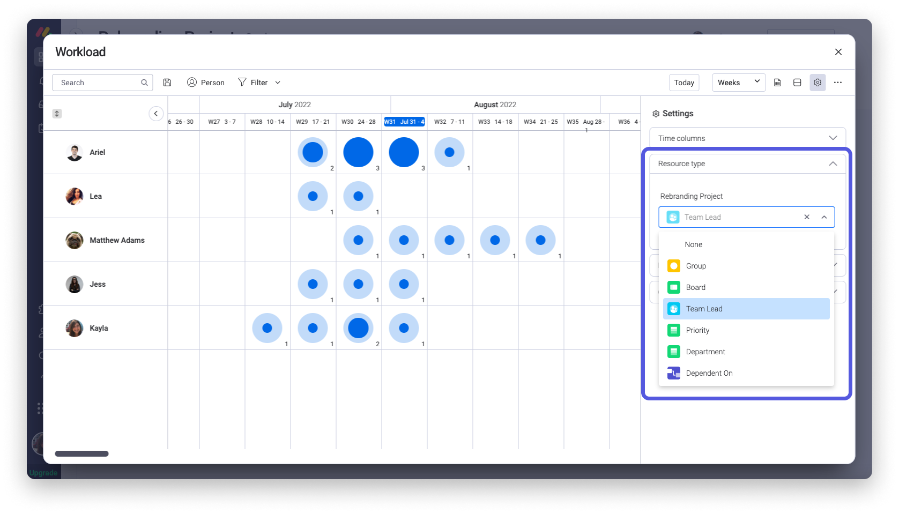Click the split view layout icon
The height and width of the screenshot is (514, 899).
[797, 83]
